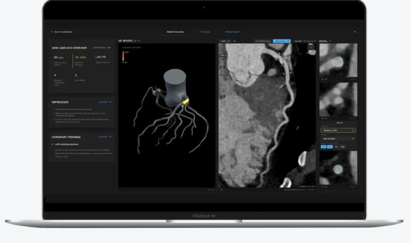Open the Review Report tab
411x243 pixels.
click(232, 32)
